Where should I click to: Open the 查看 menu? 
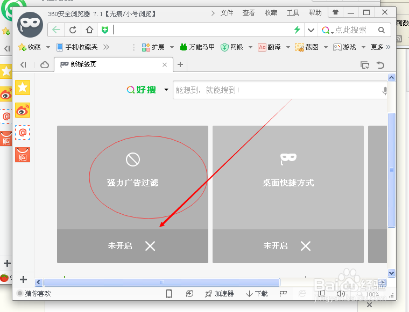[x=249, y=13]
